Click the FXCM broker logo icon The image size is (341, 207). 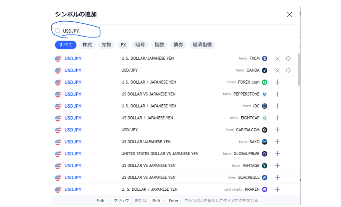(x=265, y=58)
